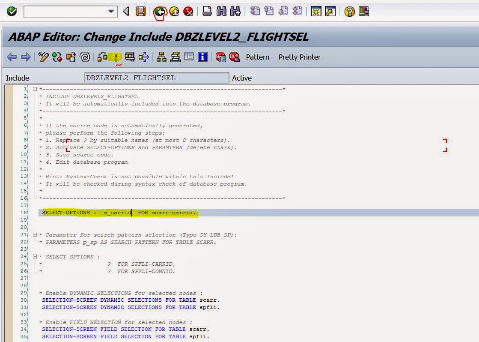
Task: Click the Save icon in the toolbar
Action: (x=141, y=12)
